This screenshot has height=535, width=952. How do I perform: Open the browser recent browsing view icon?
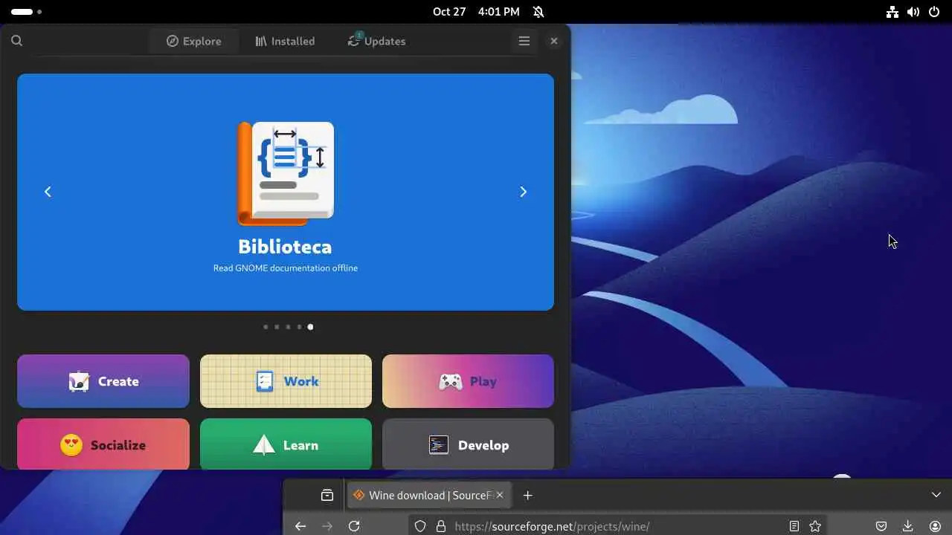point(327,495)
